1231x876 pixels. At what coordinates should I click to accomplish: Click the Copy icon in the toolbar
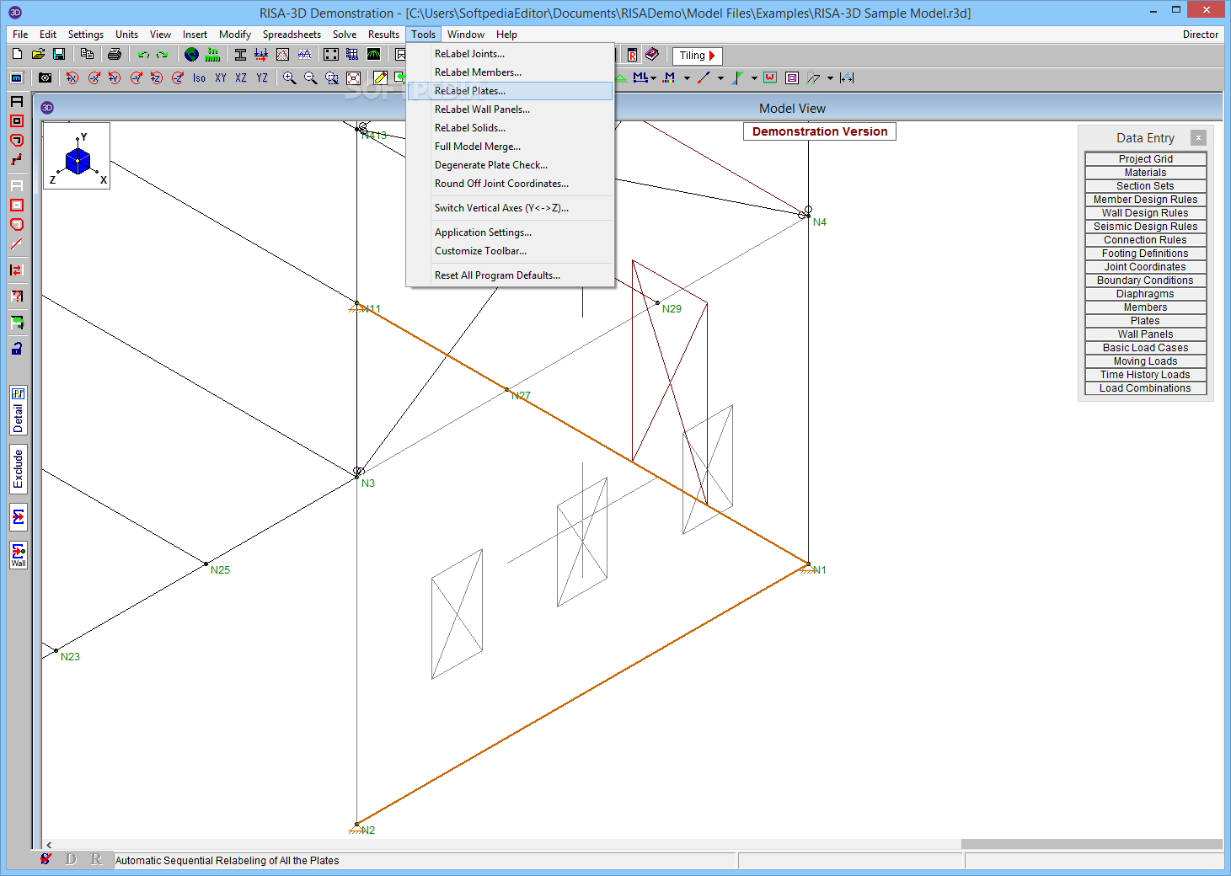click(87, 54)
